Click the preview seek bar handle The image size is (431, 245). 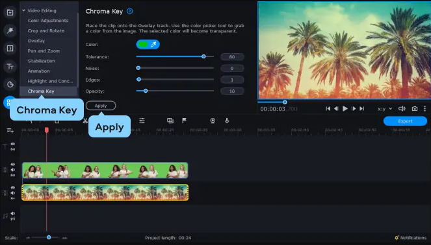(285, 102)
